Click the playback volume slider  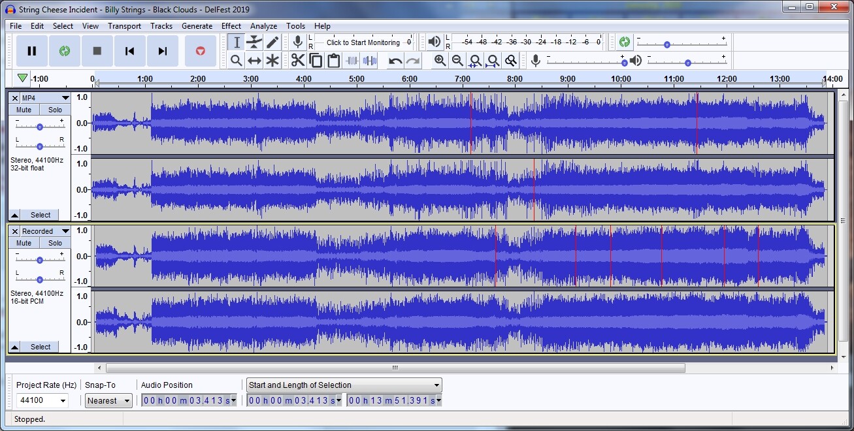coord(687,63)
